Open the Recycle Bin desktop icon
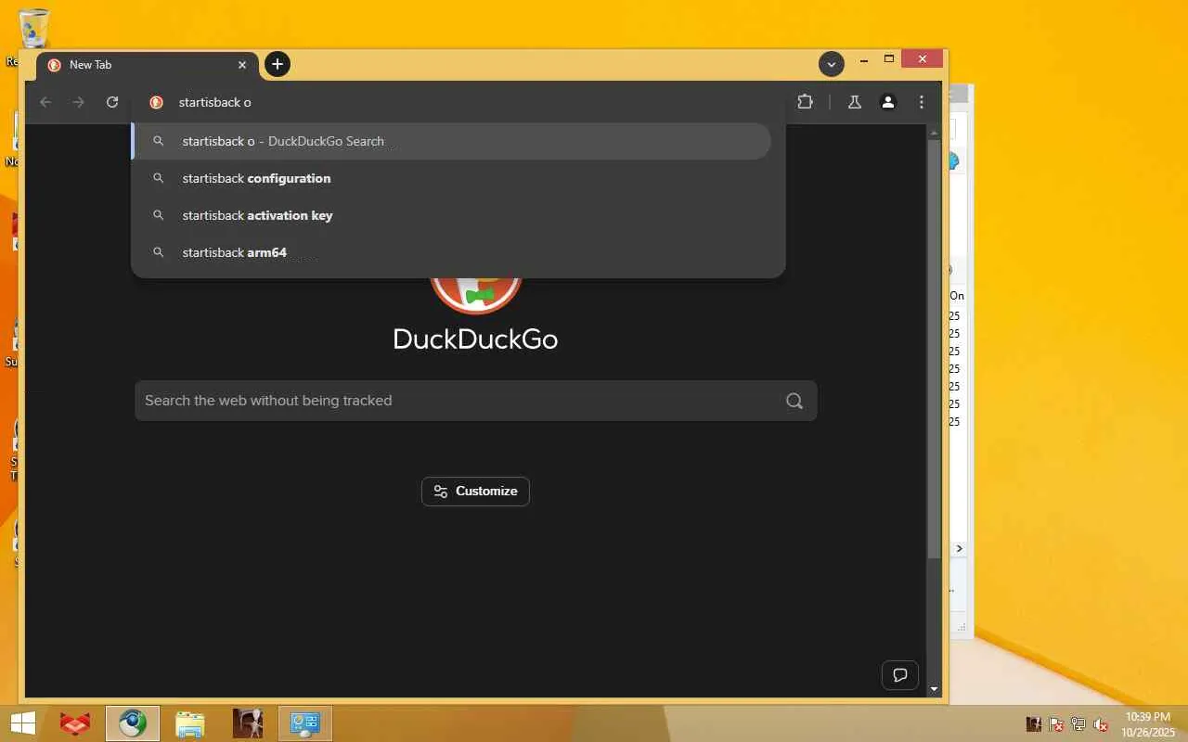 33,29
